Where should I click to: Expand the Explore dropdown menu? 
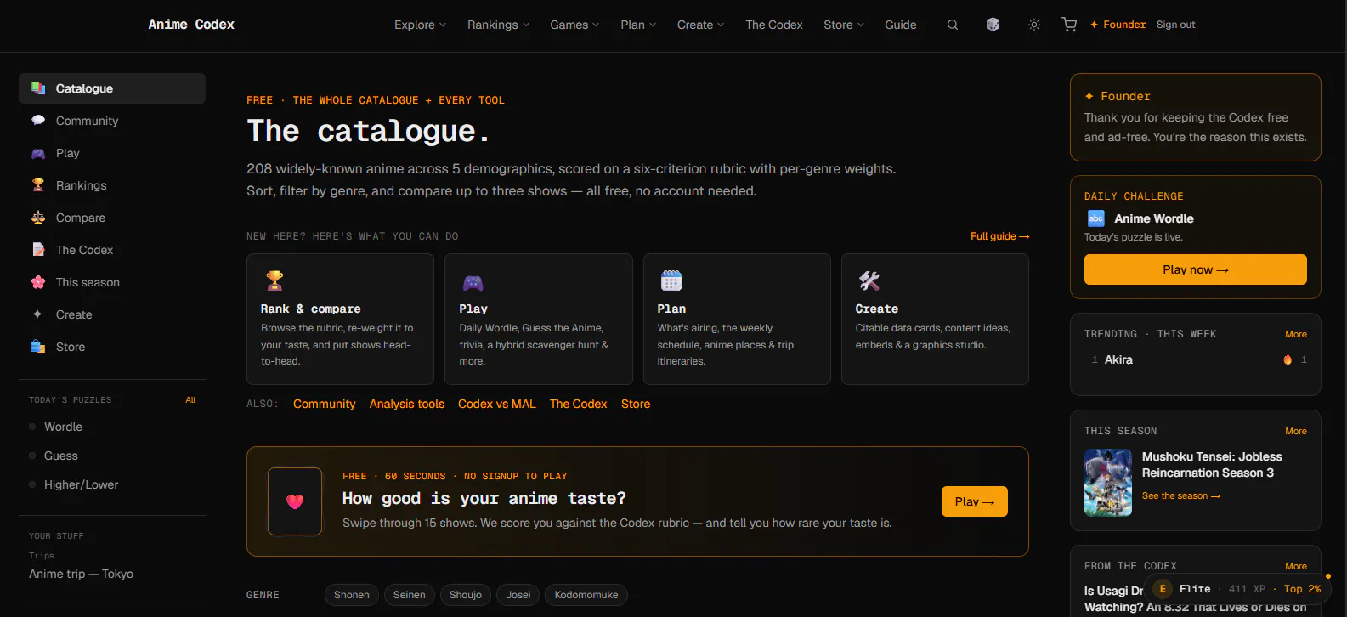click(420, 25)
